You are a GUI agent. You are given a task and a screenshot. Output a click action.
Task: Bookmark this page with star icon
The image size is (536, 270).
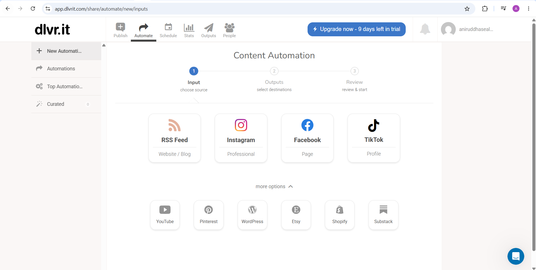[467, 9]
